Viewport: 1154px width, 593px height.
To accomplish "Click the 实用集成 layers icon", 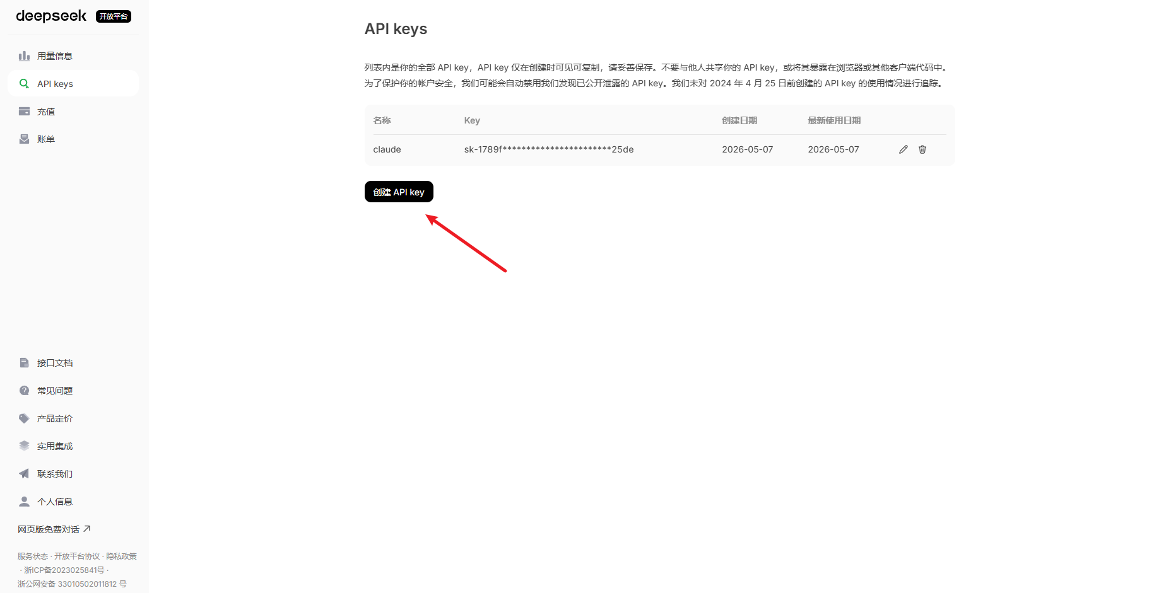I will coord(24,446).
